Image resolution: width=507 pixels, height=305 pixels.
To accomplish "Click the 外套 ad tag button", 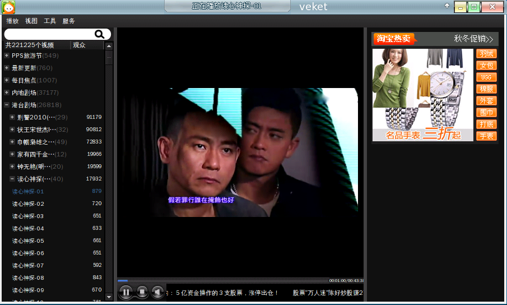I will coord(486,100).
